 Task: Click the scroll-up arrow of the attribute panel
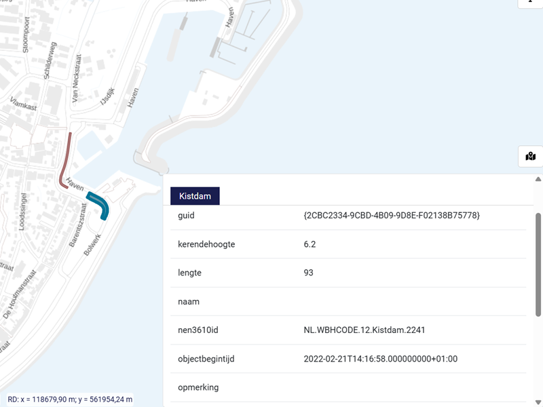point(538,180)
